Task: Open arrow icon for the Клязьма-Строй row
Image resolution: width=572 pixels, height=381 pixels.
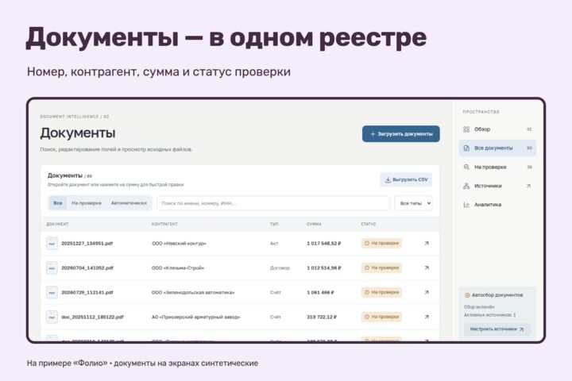Action: point(427,267)
